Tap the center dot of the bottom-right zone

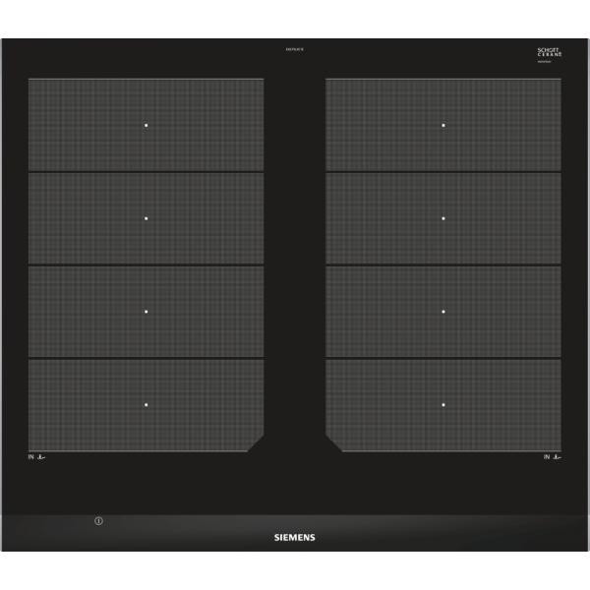click(443, 404)
